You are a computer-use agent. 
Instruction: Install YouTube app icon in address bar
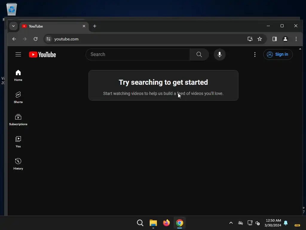coord(250,39)
